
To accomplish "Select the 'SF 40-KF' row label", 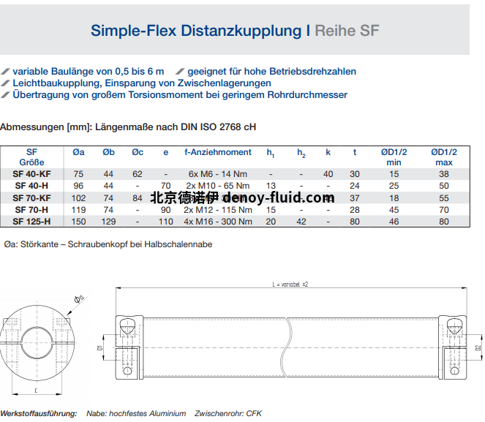I will coord(31,174).
